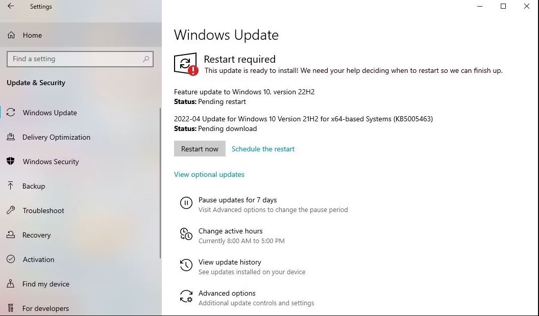Open View optional updates link
539x316 pixels.
click(x=209, y=174)
